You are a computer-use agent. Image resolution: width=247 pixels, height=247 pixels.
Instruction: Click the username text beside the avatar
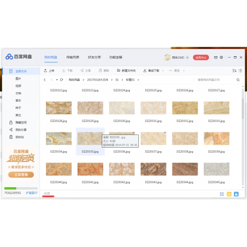click(x=178, y=57)
